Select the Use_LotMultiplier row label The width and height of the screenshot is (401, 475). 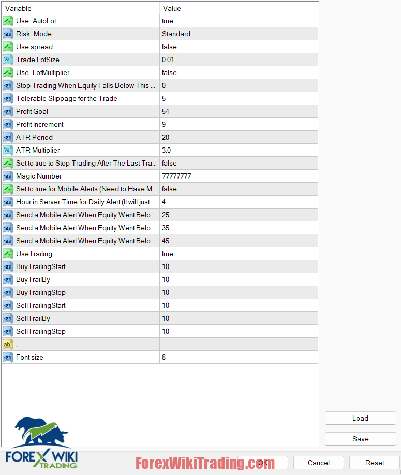43,73
